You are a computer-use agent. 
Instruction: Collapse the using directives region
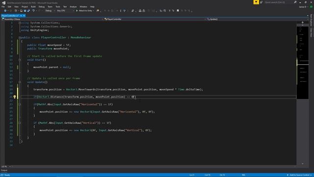click(20, 23)
